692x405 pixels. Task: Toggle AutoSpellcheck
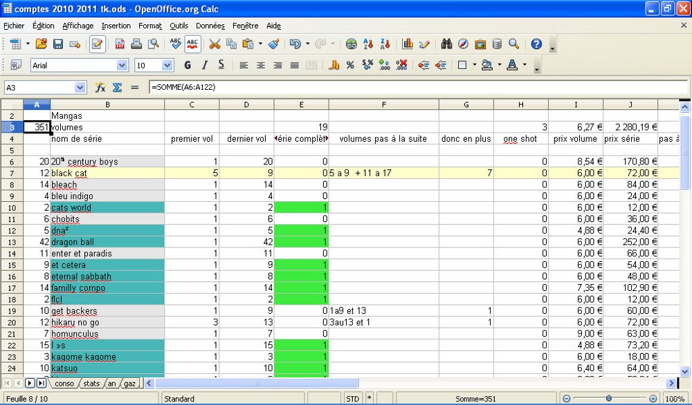tap(192, 44)
